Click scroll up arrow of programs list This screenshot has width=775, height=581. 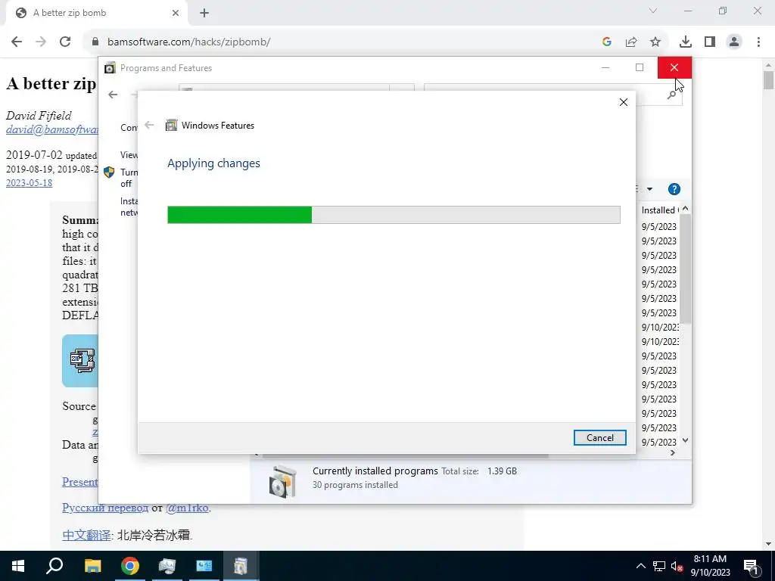click(685, 209)
